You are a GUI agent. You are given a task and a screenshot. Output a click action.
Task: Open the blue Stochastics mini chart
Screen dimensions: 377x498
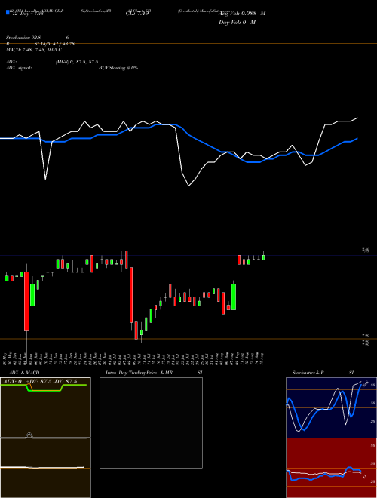coord(331,407)
